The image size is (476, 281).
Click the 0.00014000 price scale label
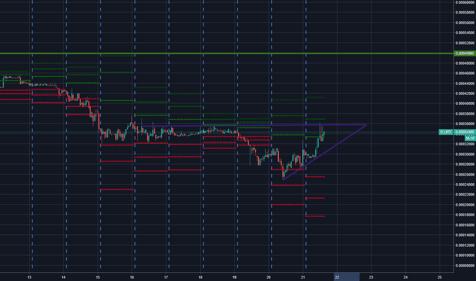465,235
